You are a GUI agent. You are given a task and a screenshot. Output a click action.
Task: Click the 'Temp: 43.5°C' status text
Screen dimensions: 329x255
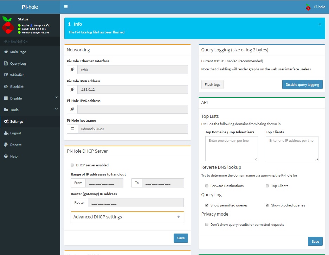(42, 25)
